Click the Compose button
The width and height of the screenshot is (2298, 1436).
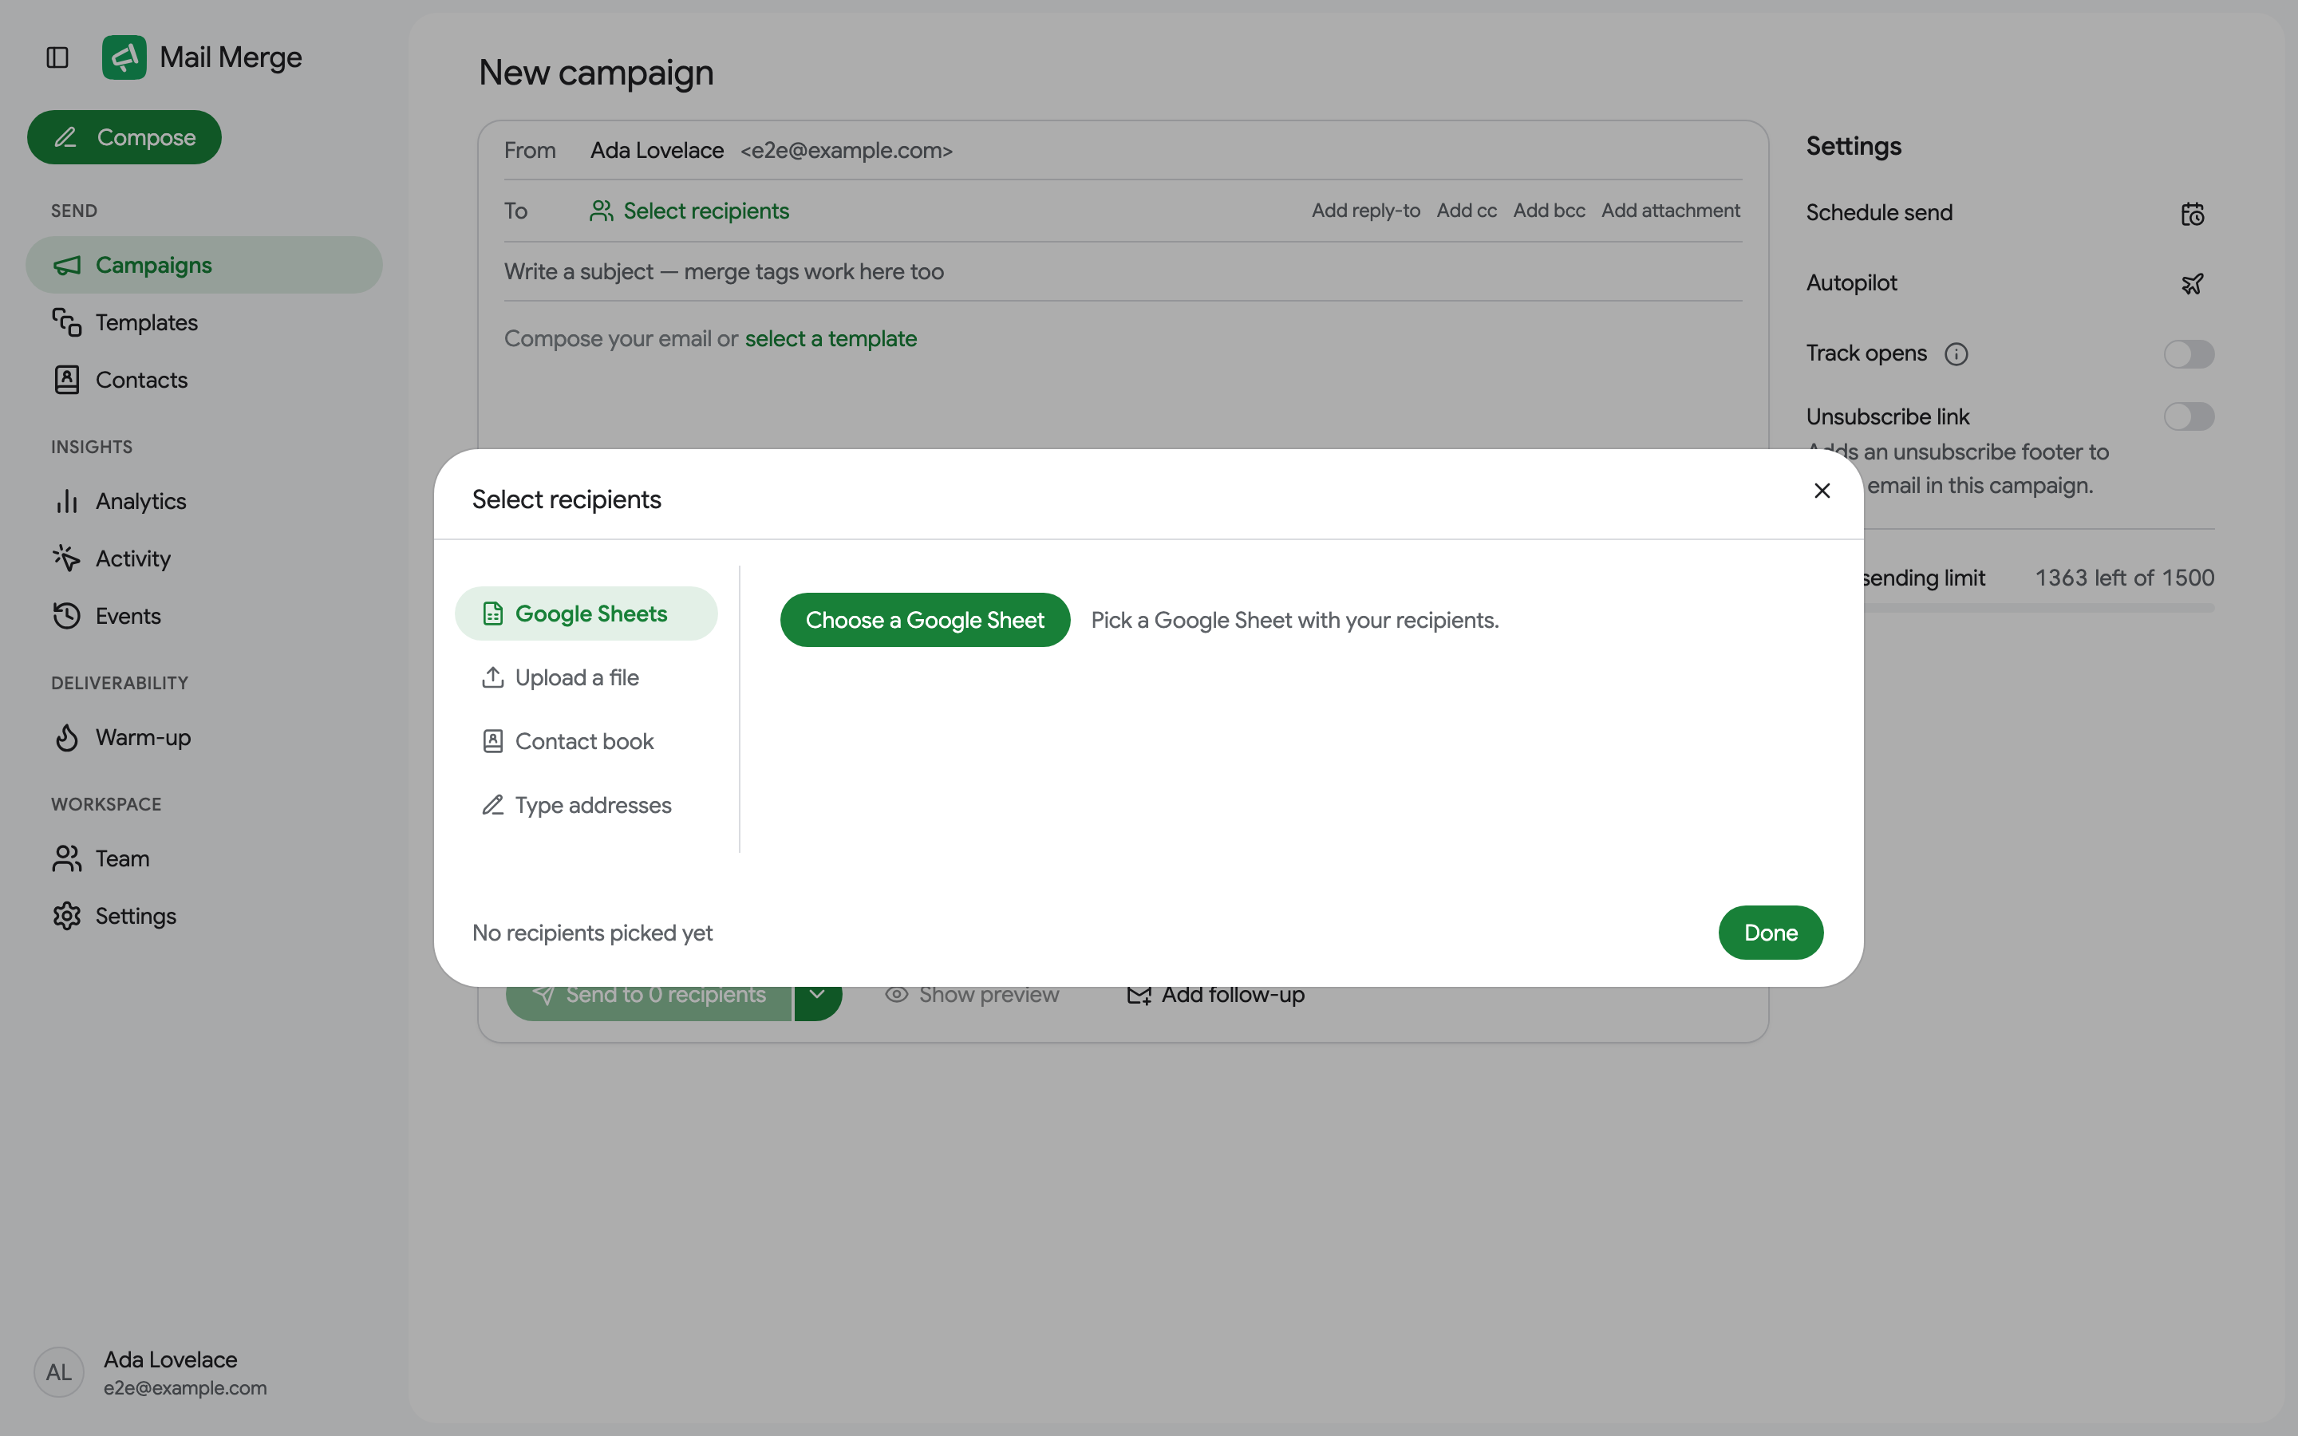124,138
